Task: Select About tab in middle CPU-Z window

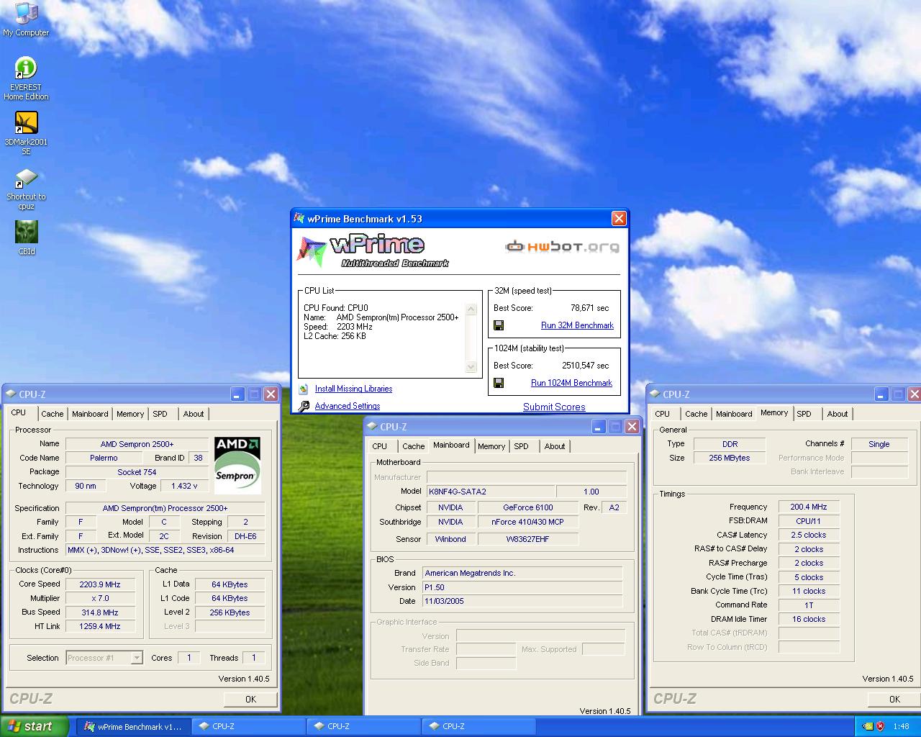Action: (x=555, y=446)
